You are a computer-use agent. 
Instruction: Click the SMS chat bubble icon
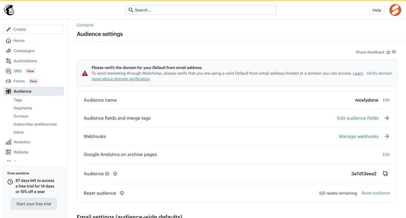point(9,71)
